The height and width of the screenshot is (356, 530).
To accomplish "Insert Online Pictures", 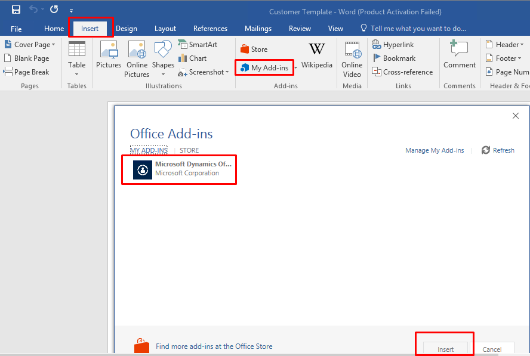I will (137, 59).
